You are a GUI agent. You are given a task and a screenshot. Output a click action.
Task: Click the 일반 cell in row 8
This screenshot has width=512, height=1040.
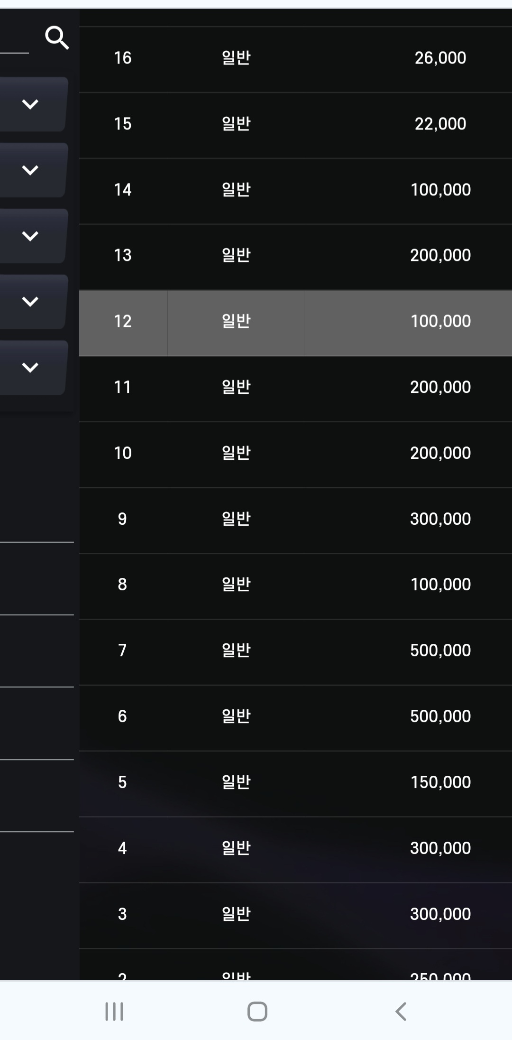click(x=236, y=585)
